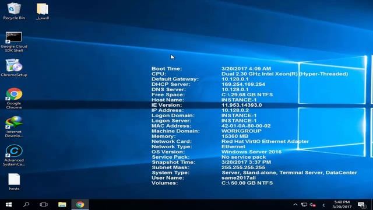Image resolution: width=373 pixels, height=210 pixels.
Task: Click the IE Version value 11.953.14393.0
Action: point(242,105)
